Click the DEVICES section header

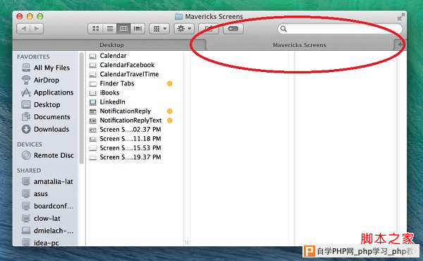tap(30, 145)
